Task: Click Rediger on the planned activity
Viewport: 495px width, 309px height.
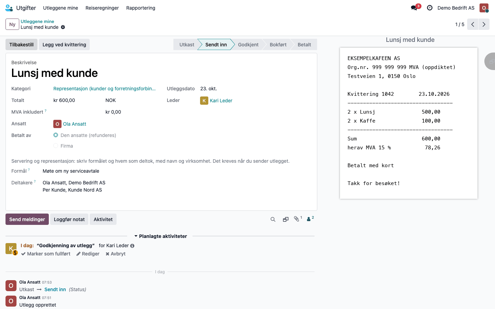Action: pyautogui.click(x=88, y=254)
